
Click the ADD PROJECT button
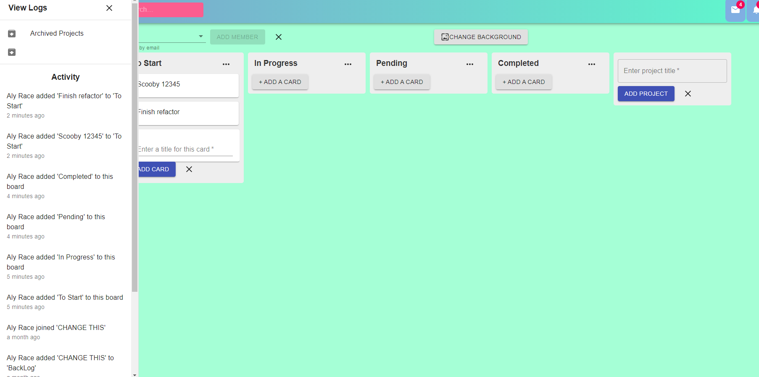[x=646, y=94]
